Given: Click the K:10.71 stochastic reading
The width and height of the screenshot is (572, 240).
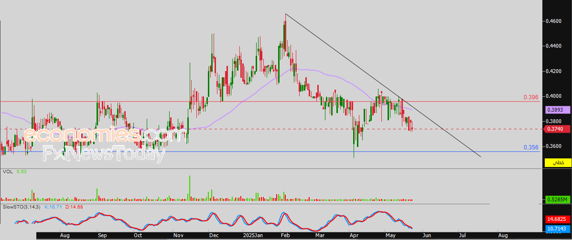Looking at the screenshot, I should click(x=53, y=207).
